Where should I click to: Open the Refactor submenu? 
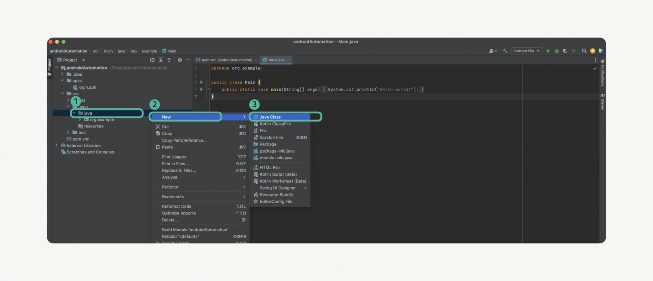click(200, 187)
